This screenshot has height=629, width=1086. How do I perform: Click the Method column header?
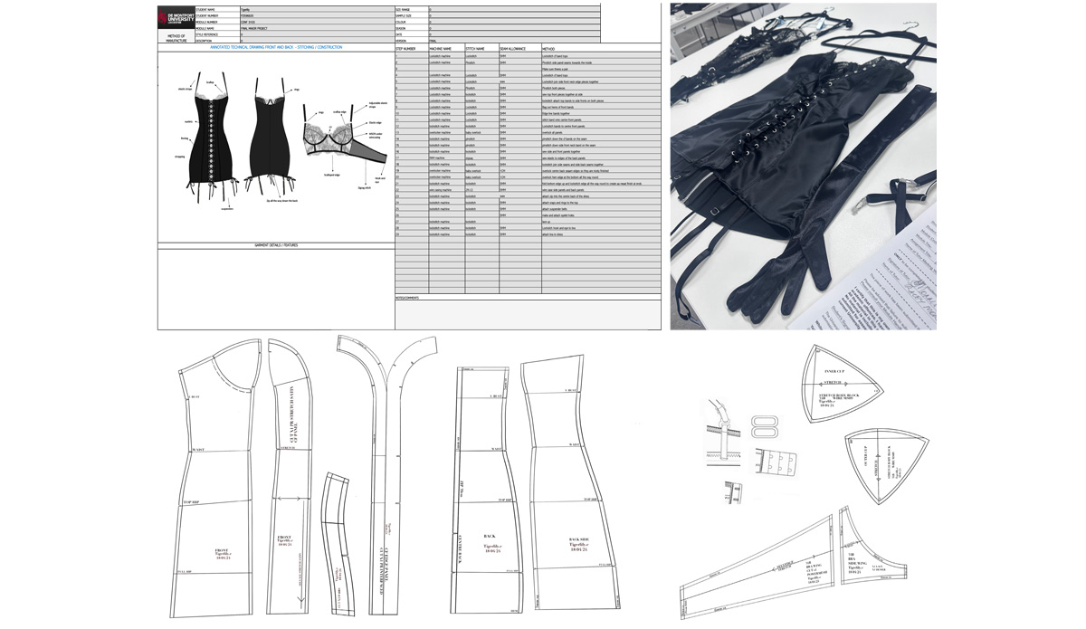[x=548, y=49]
